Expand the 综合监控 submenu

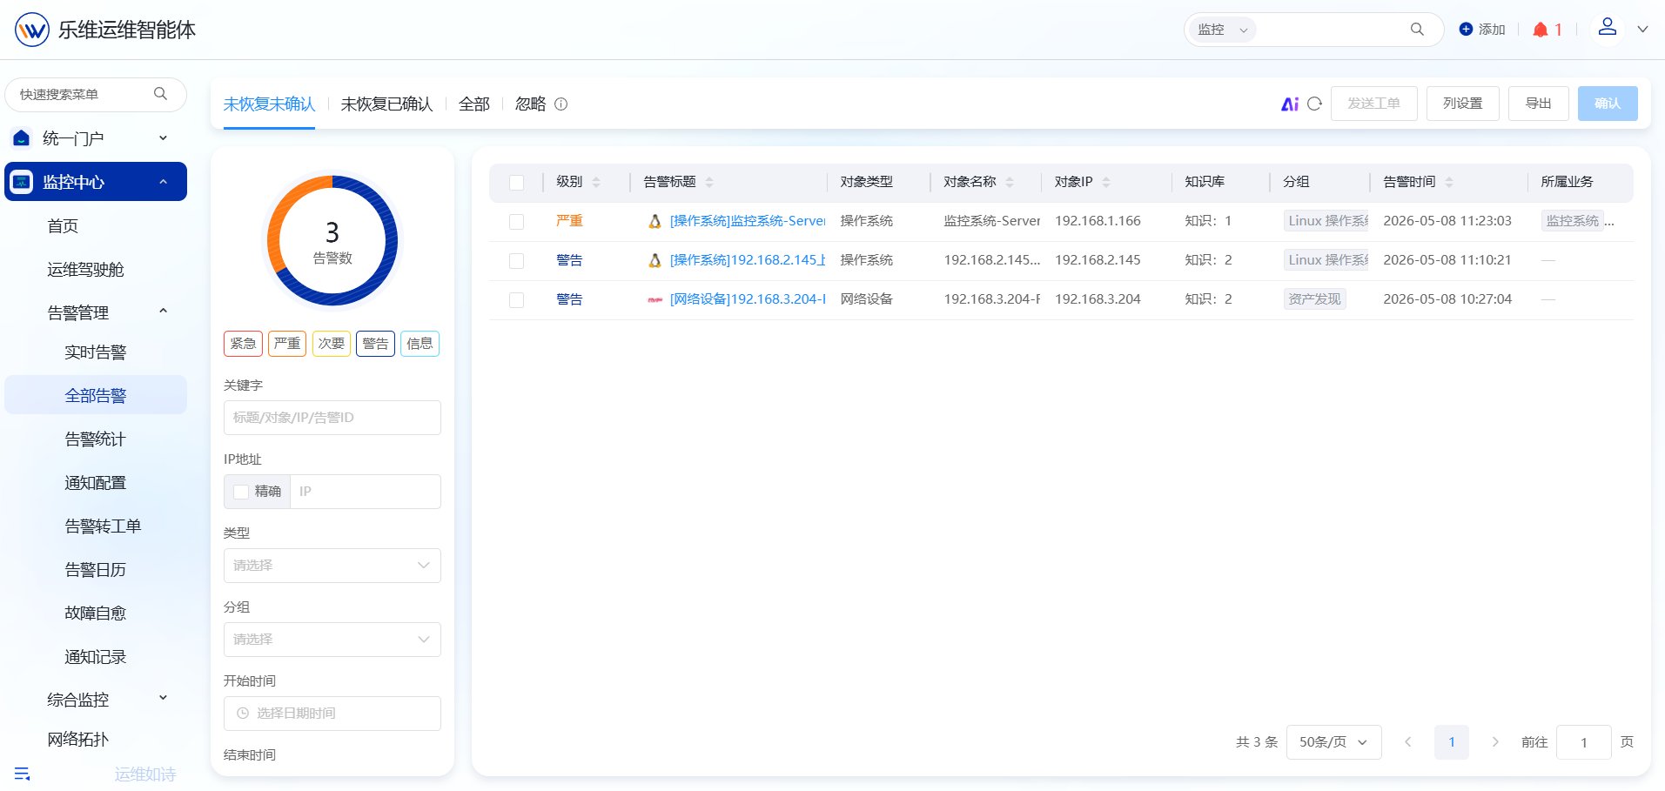(163, 698)
